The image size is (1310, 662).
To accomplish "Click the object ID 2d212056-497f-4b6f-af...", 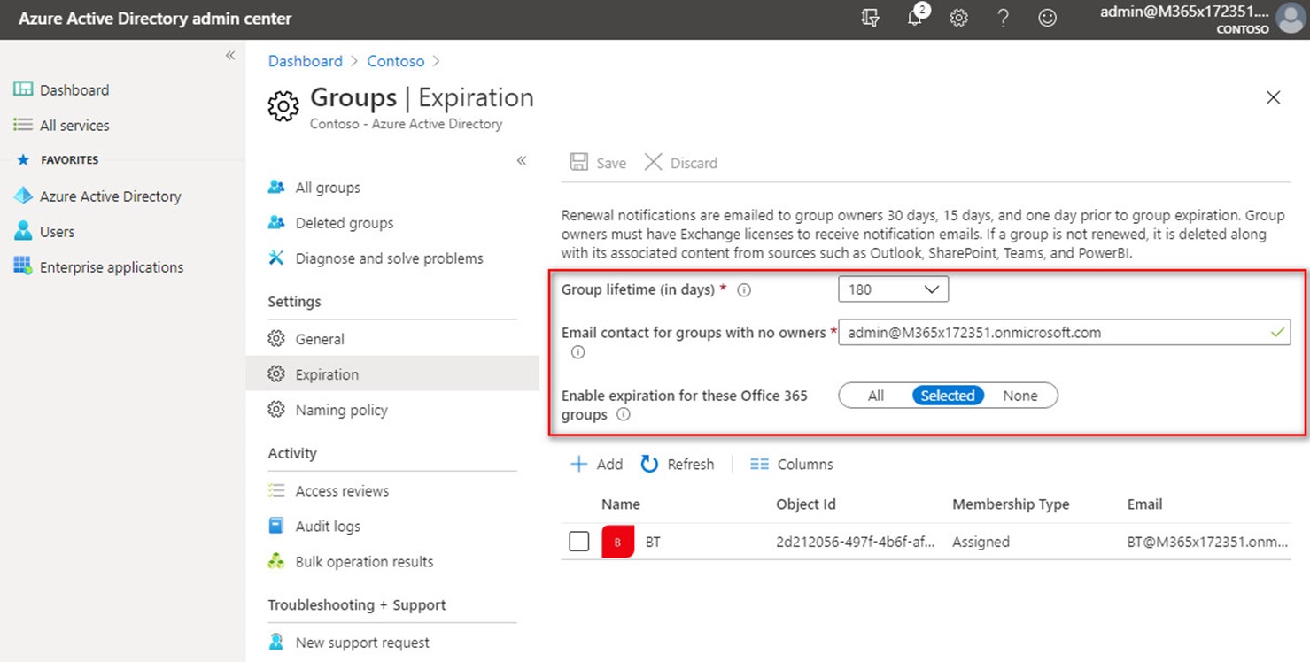I will 855,542.
